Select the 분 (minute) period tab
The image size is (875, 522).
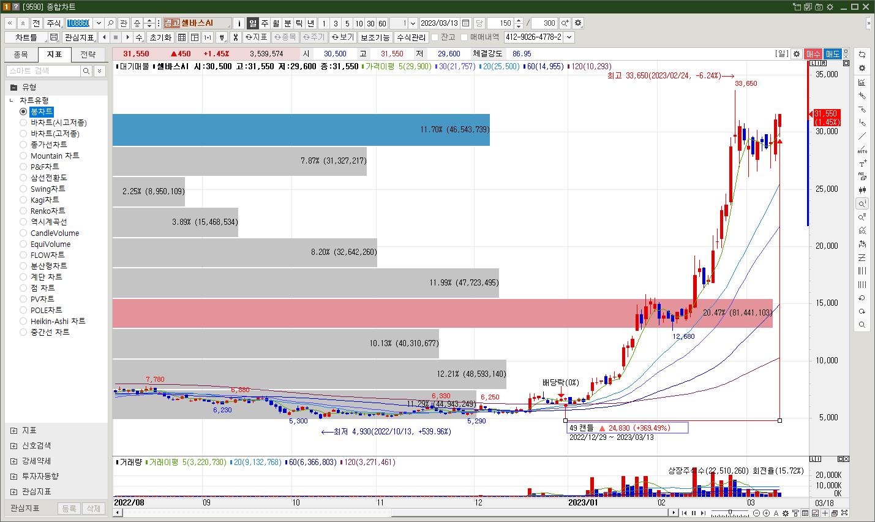click(x=288, y=23)
